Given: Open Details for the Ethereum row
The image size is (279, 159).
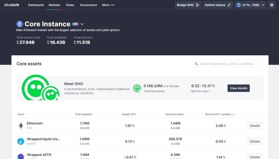Looking at the screenshot, I should pos(255,126).
